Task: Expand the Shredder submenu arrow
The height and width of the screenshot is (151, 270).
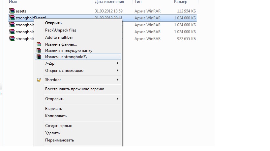Action: tap(117, 80)
